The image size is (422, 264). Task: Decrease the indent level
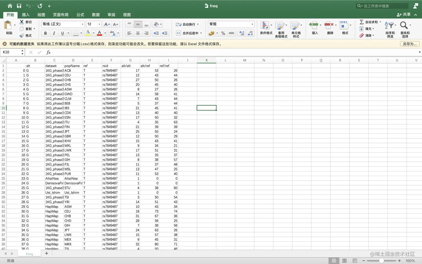[156, 33]
